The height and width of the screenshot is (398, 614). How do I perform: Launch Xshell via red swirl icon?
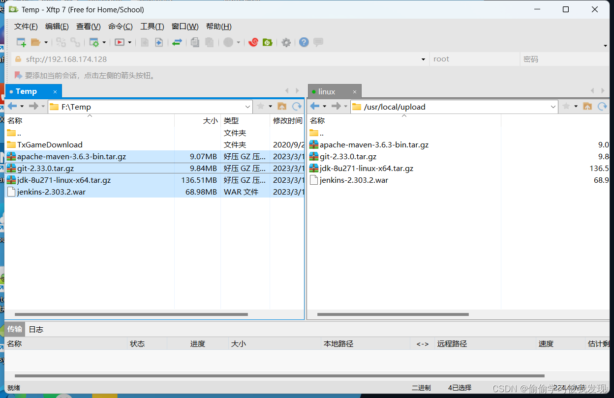pyautogui.click(x=253, y=42)
